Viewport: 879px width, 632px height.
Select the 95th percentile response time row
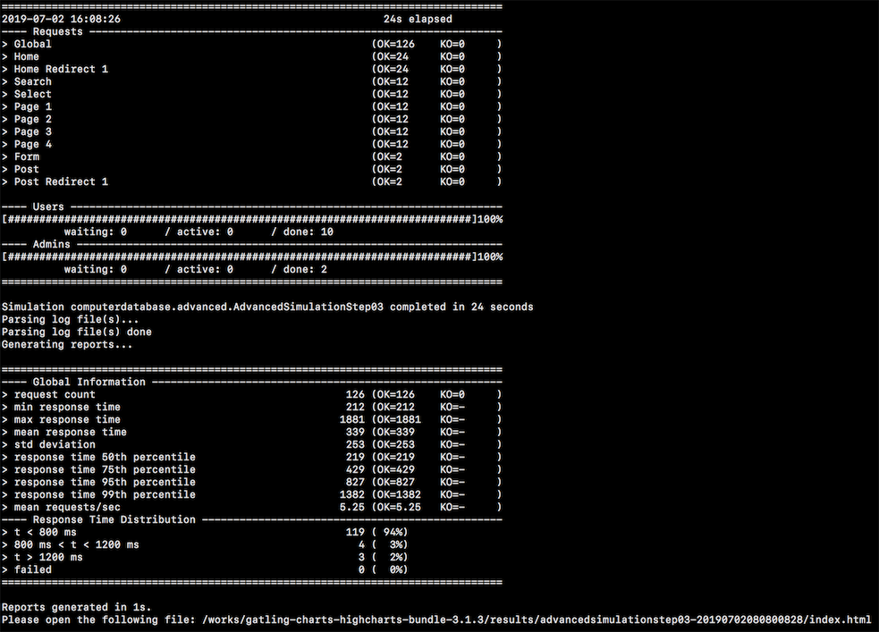pos(251,483)
